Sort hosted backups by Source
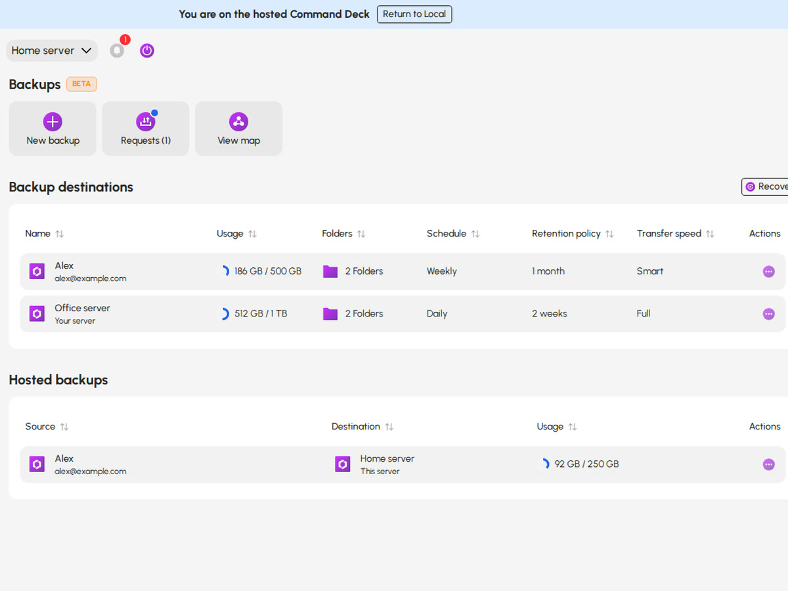This screenshot has width=788, height=591. coord(64,427)
